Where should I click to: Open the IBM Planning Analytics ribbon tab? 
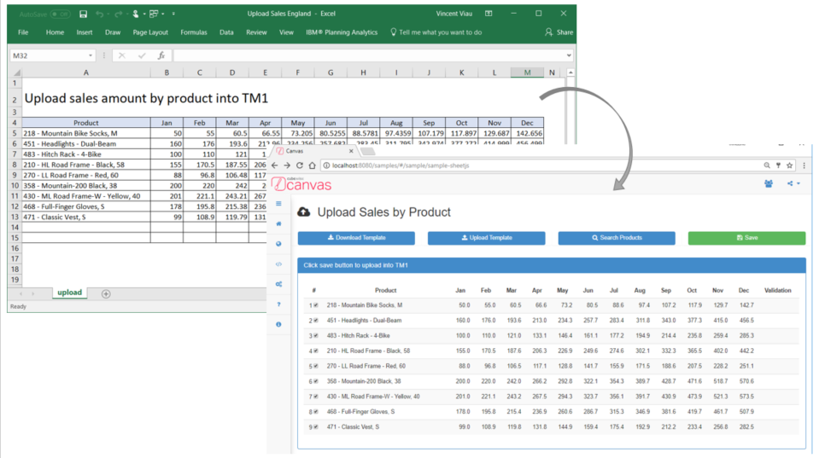coord(342,32)
